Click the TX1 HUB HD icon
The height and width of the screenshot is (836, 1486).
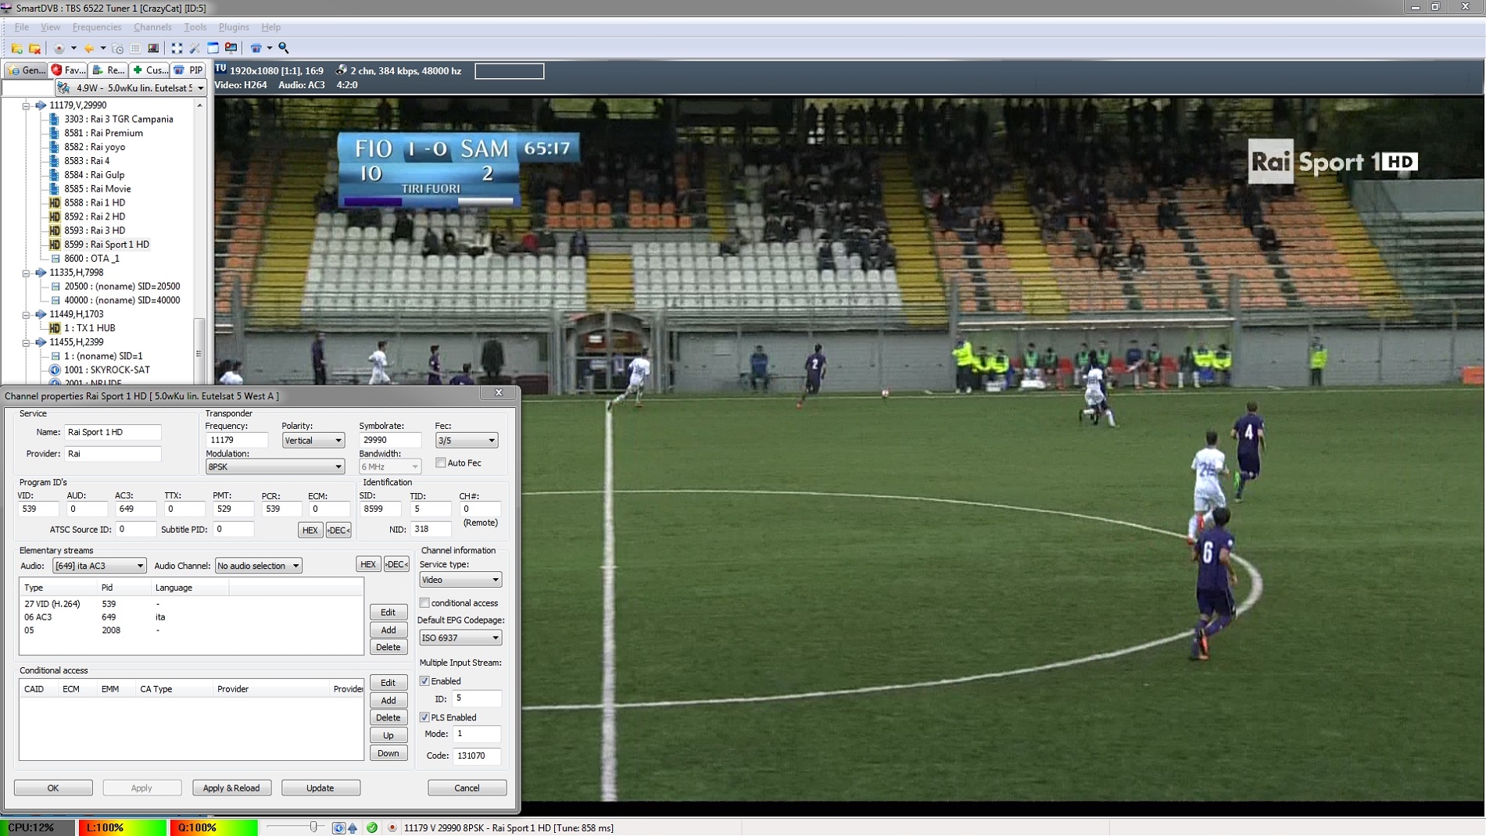coord(55,328)
